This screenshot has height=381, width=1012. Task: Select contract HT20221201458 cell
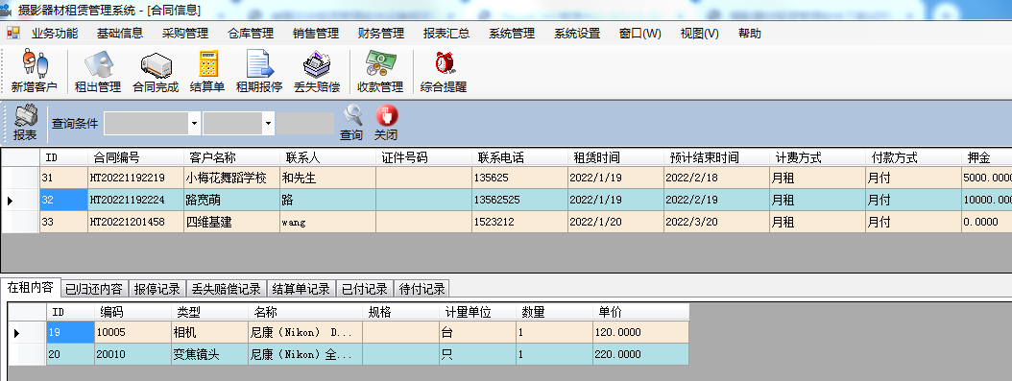click(135, 222)
